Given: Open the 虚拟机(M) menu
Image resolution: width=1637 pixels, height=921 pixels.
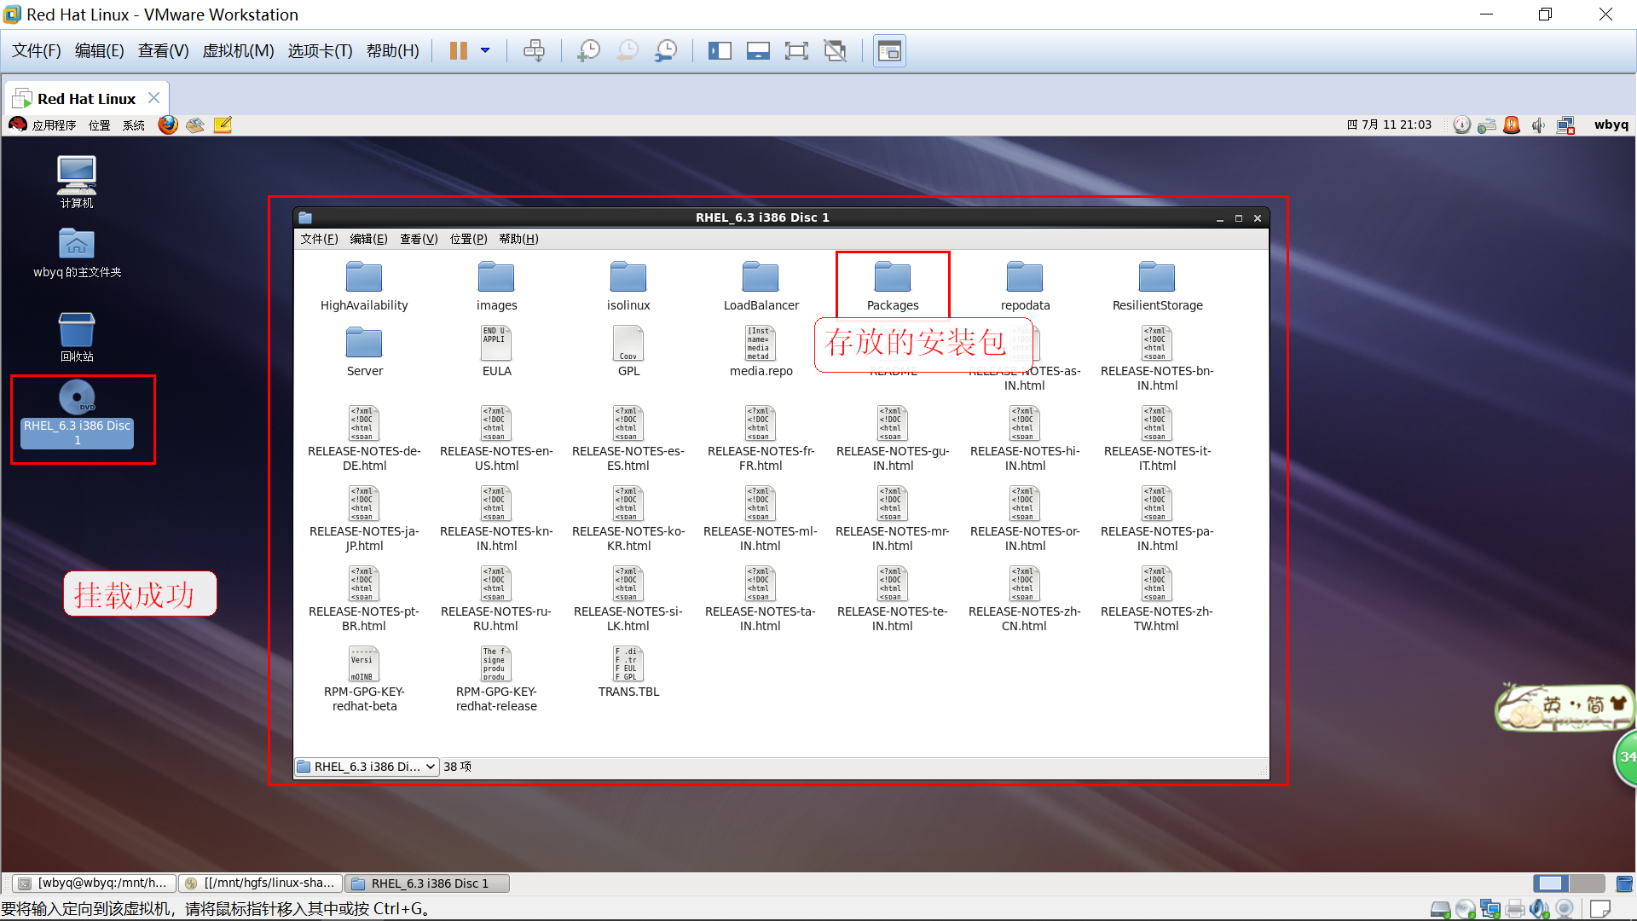Looking at the screenshot, I should (238, 51).
